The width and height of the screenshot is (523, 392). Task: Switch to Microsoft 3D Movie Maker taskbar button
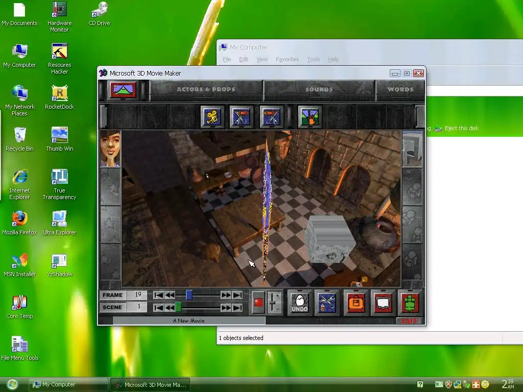pos(150,385)
